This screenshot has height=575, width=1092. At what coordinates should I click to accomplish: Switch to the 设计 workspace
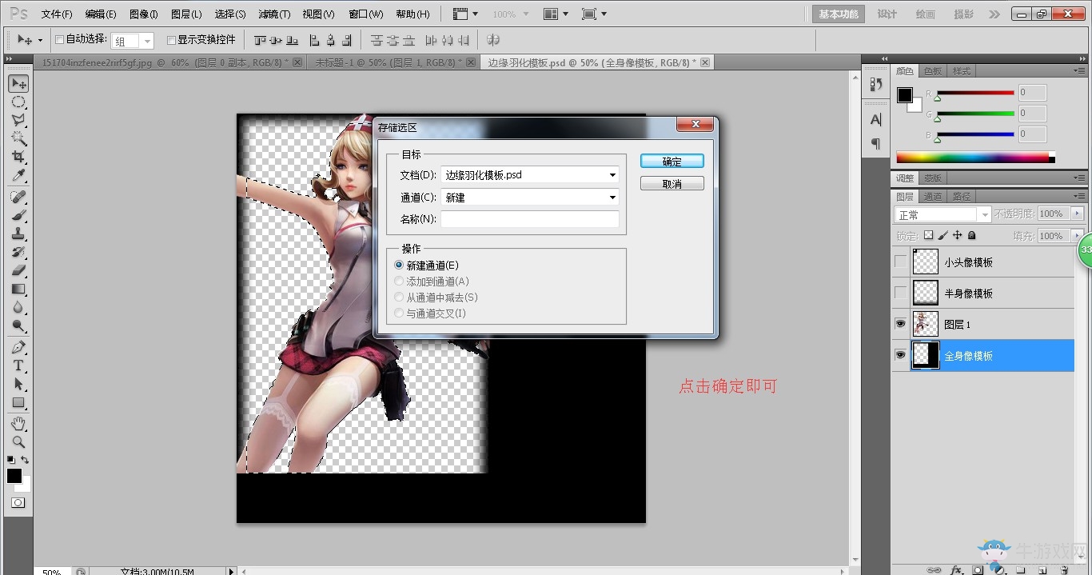tap(887, 14)
